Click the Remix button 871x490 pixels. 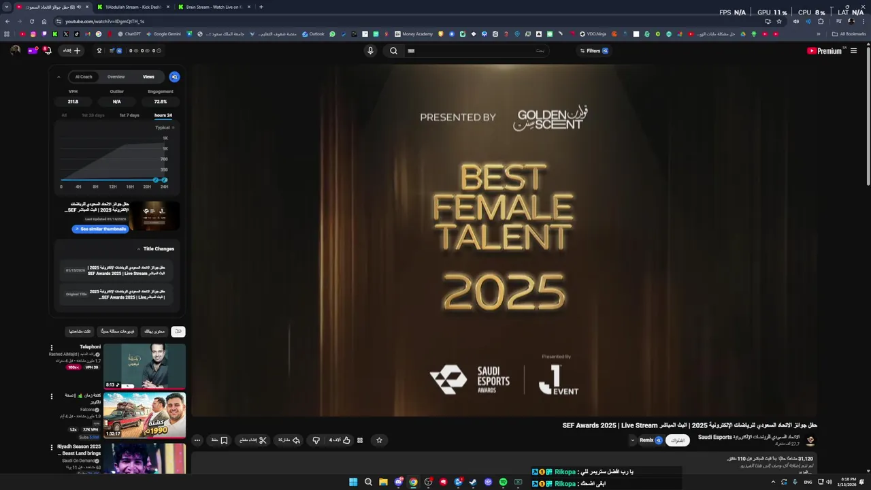[651, 440]
